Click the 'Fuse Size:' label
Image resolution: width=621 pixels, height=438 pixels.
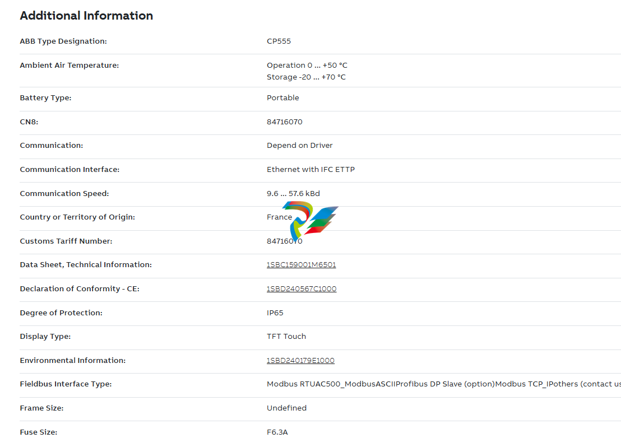39,432
